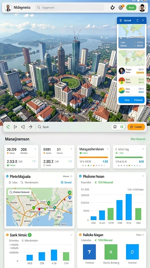Click the C icon in side panel header
Screen dimensions: 150x268
point(137,20)
